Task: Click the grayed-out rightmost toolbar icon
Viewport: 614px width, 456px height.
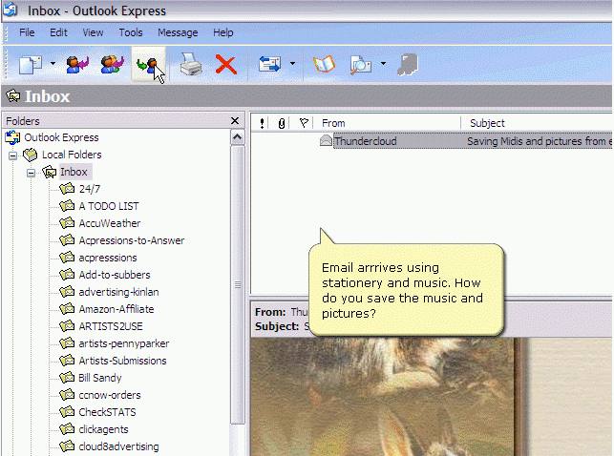Action: tap(408, 65)
